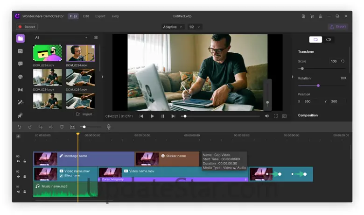Toggle visibility of track 03
The height and width of the screenshot is (215, 364).
[19, 161]
